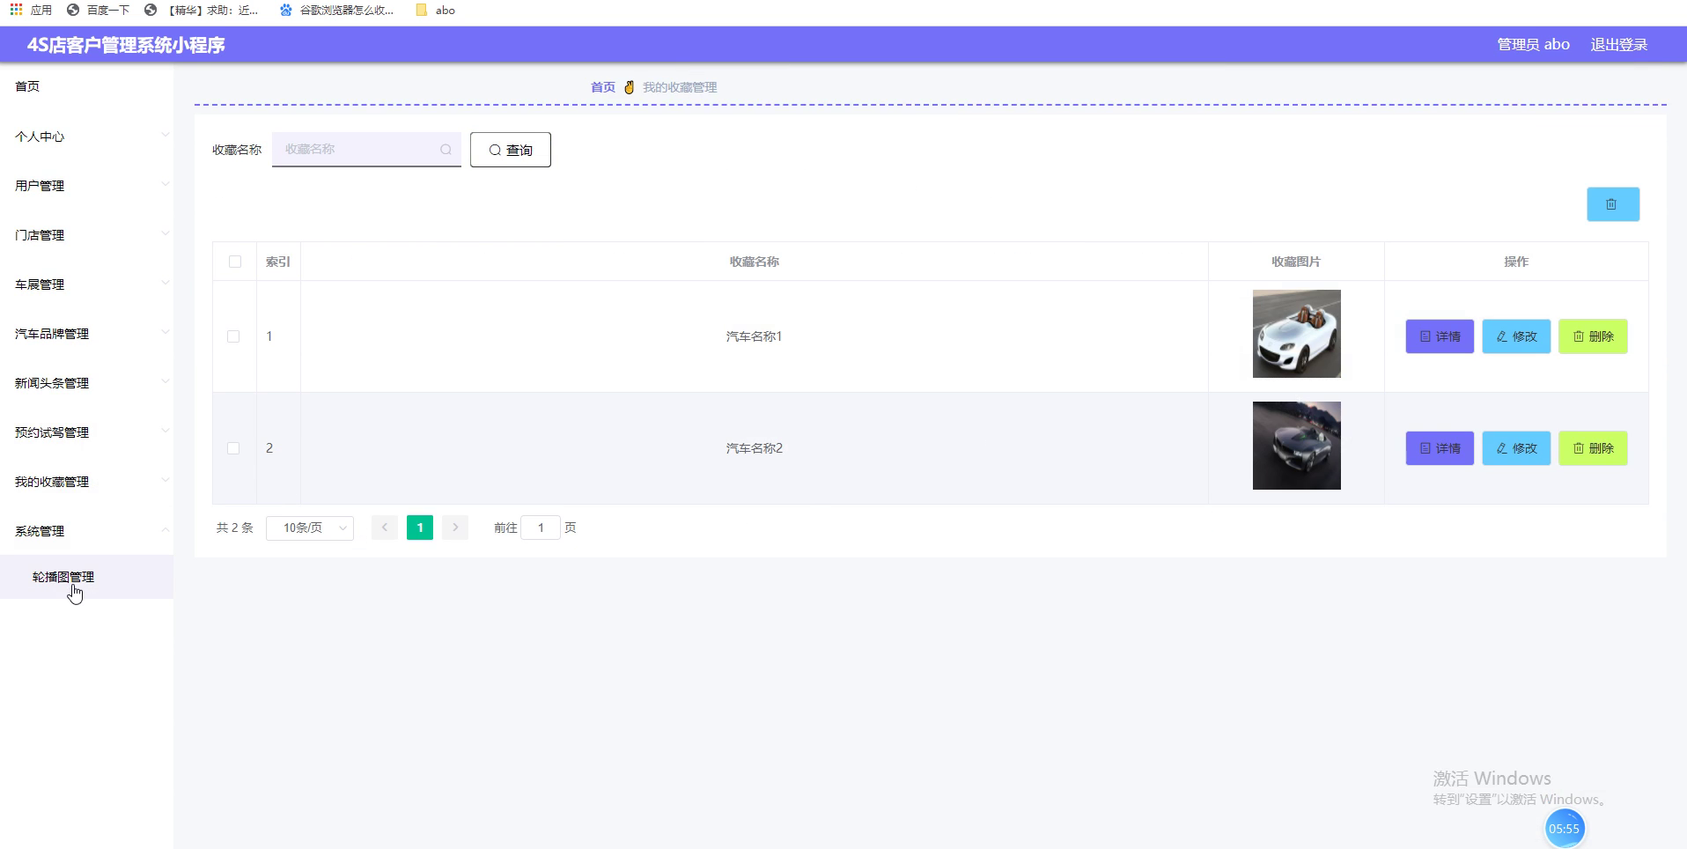Click 删除 for 汽车名称1
Screen dimensions: 1687x849
(x=1593, y=336)
